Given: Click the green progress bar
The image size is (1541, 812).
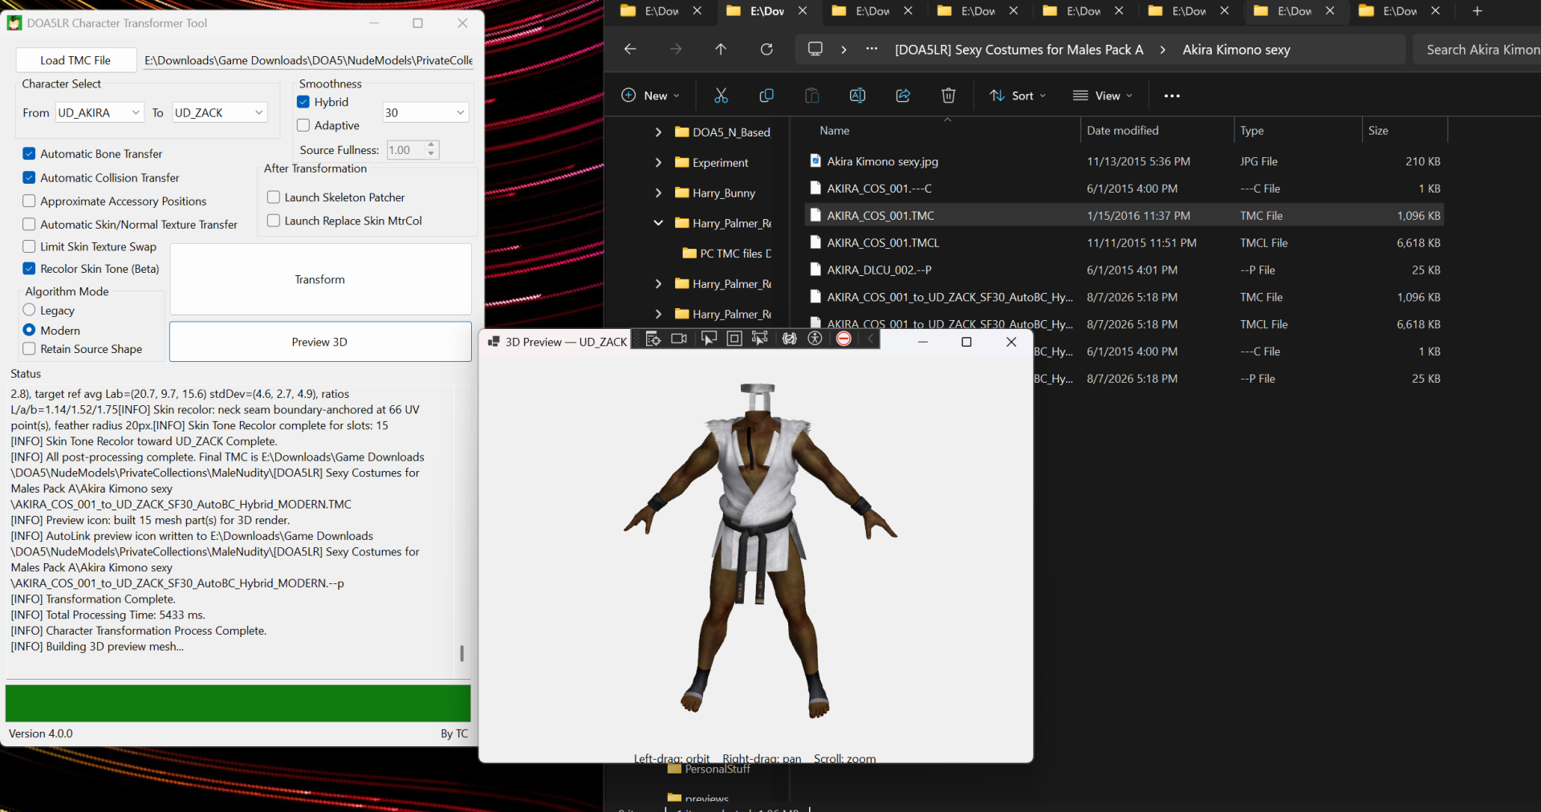Looking at the screenshot, I should click(238, 703).
